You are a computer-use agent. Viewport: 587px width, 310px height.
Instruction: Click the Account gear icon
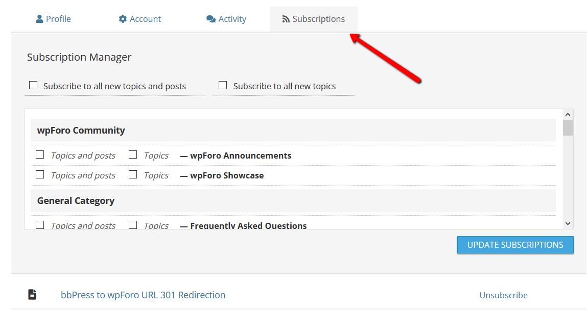tap(123, 19)
